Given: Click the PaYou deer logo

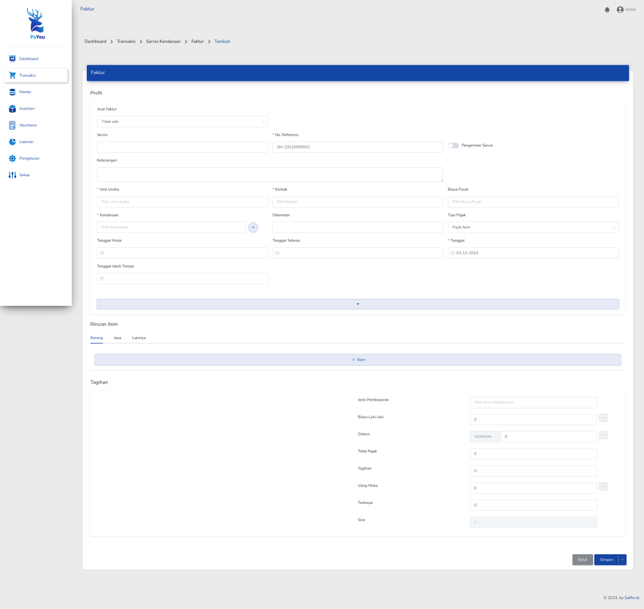Looking at the screenshot, I should 36,23.
